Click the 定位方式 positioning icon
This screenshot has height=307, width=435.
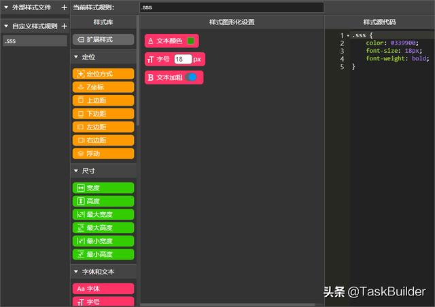point(80,74)
